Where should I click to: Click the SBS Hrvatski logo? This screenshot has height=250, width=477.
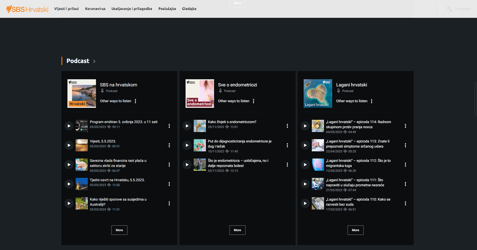click(27, 9)
